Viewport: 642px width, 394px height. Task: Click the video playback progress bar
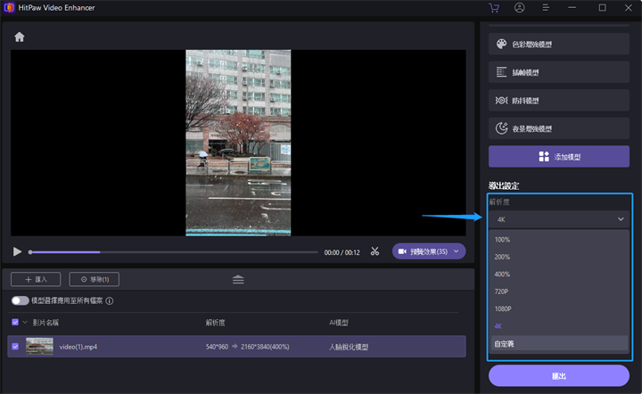[174, 252]
